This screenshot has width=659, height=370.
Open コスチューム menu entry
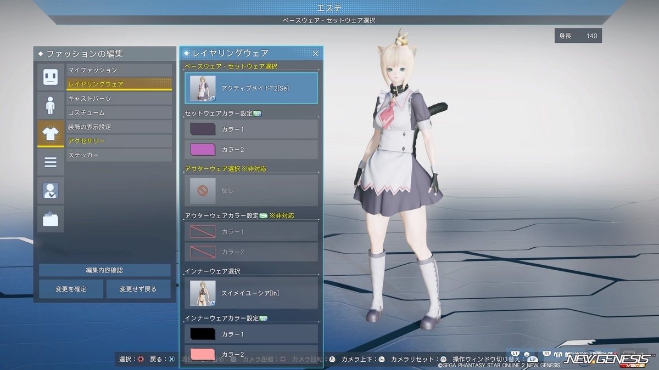point(119,113)
